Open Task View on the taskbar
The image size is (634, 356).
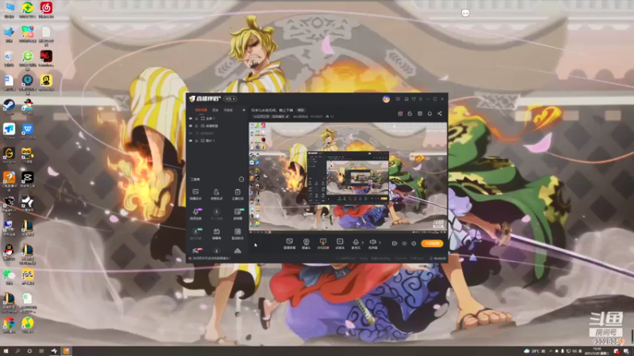[41, 351]
